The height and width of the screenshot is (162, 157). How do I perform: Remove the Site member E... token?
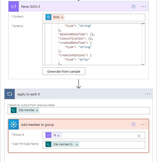(x=77, y=145)
